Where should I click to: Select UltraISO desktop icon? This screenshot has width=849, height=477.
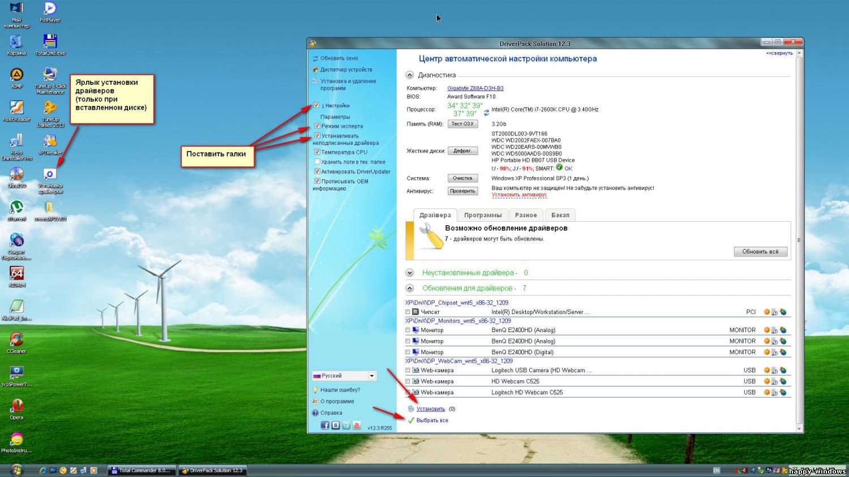(16, 178)
